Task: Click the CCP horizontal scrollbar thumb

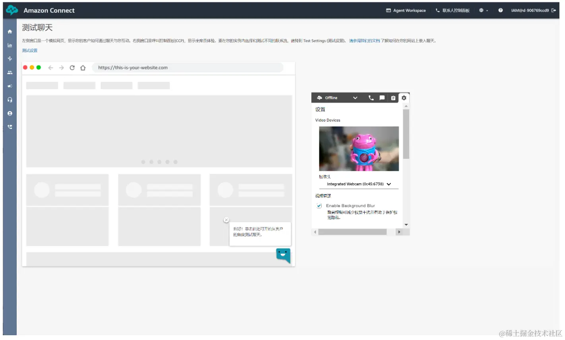Action: click(x=352, y=232)
